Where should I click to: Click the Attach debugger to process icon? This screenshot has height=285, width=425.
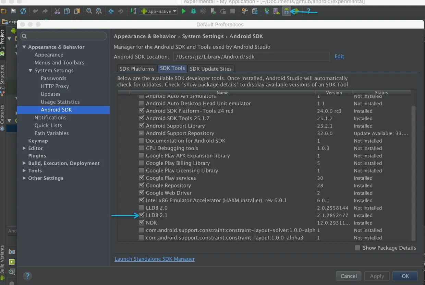(x=213, y=11)
